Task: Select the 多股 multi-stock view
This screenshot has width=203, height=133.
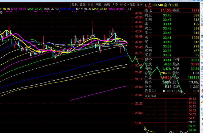Action: coord(91,5)
